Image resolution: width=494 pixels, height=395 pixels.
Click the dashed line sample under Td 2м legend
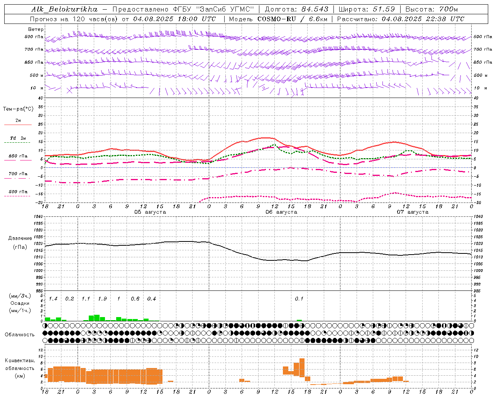[x=17, y=143]
